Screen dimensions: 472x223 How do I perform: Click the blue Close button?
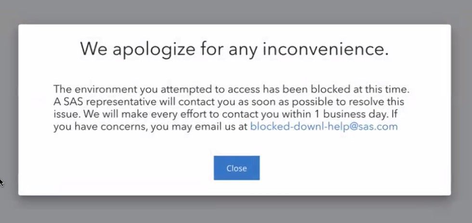pos(236,168)
